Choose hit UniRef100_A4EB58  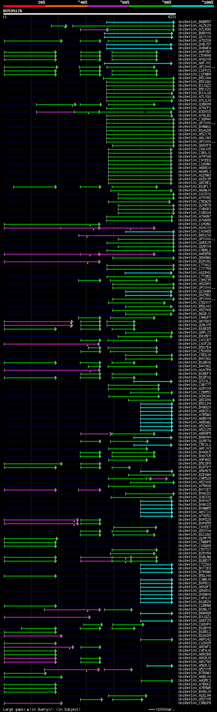(x=195, y=254)
